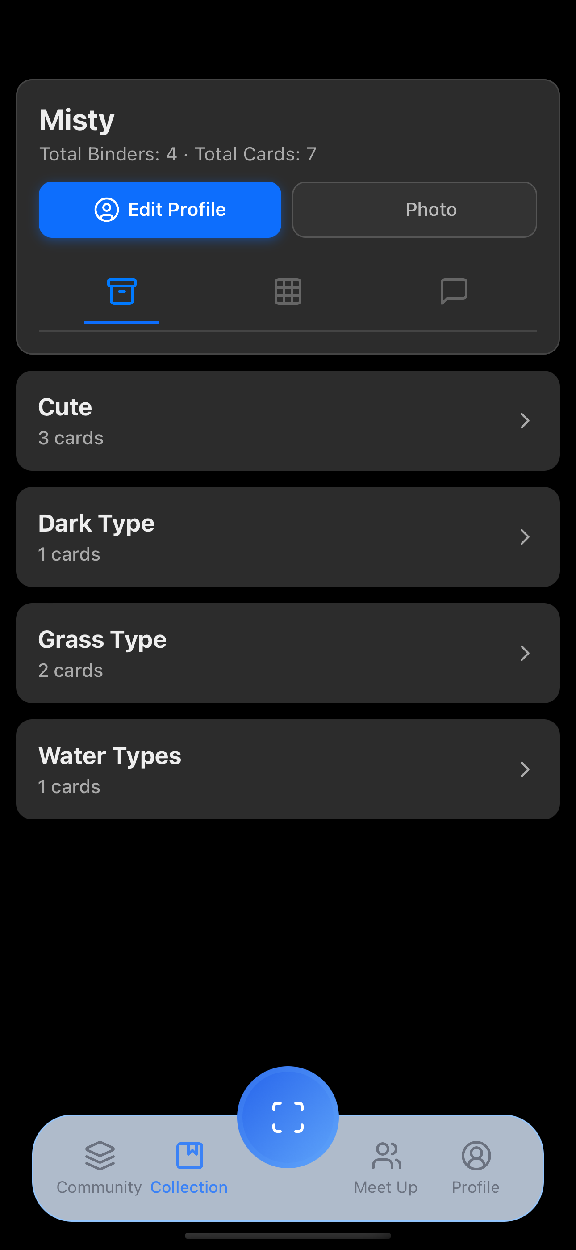This screenshot has width=576, height=1250.
Task: Open the Community layers icon
Action: pos(100,1155)
